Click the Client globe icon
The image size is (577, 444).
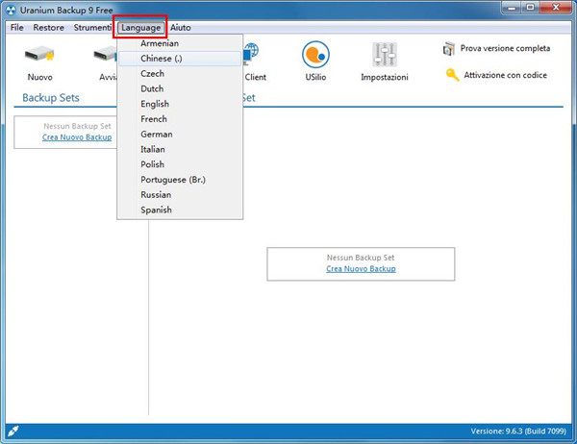(x=251, y=54)
